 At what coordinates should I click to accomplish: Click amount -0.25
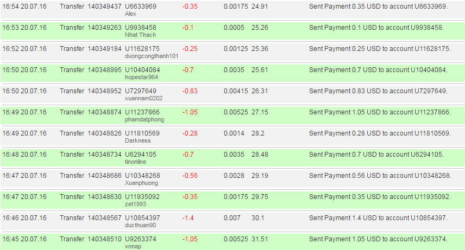tap(190, 49)
